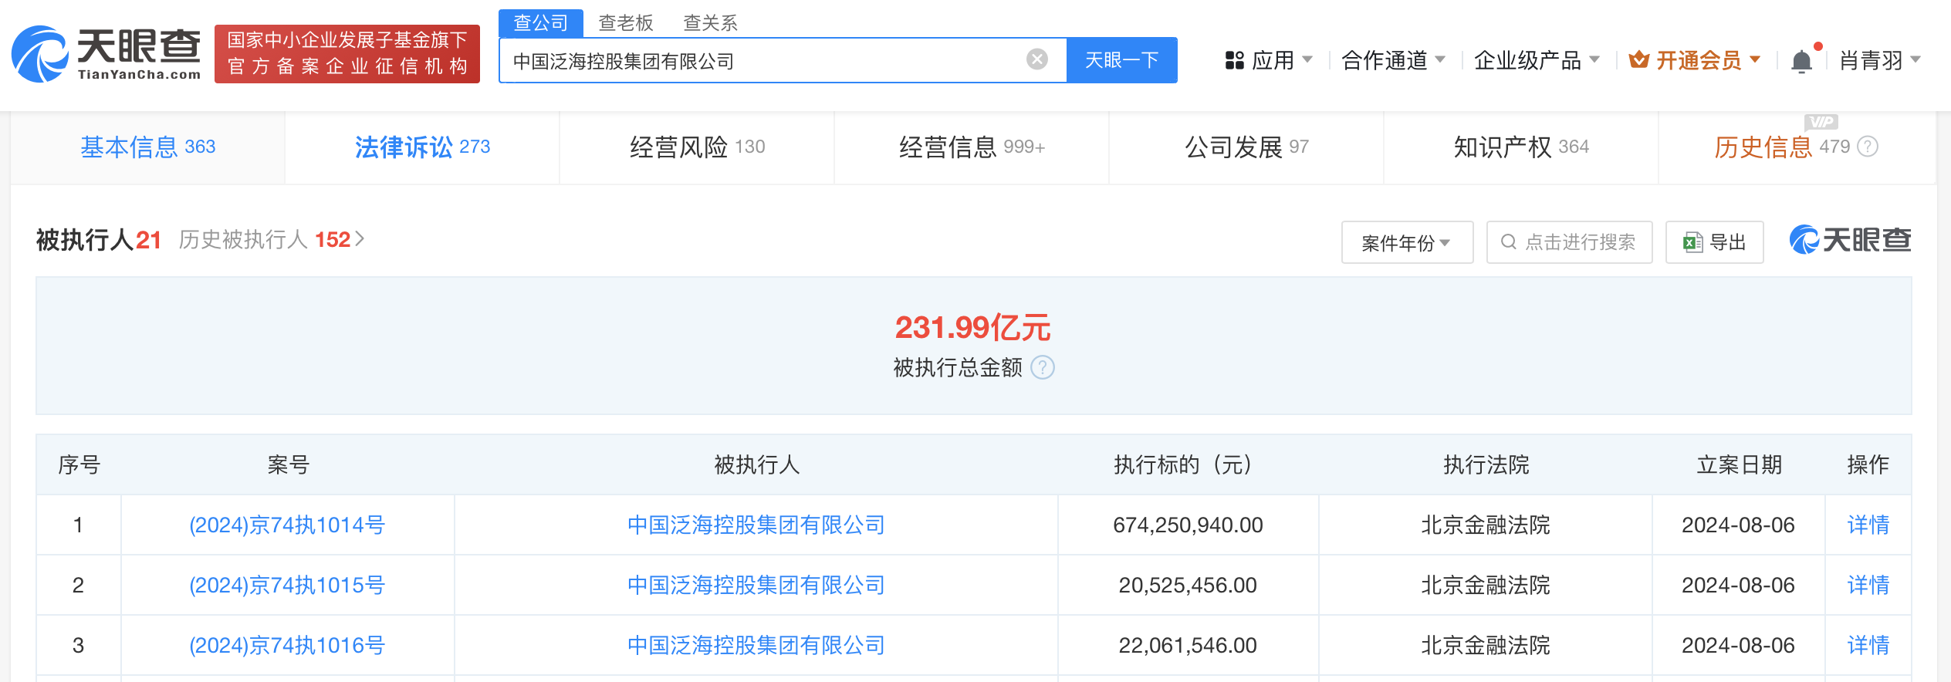This screenshot has width=1951, height=682.
Task: Click the crown icon beside 开通会员
Action: [1639, 60]
